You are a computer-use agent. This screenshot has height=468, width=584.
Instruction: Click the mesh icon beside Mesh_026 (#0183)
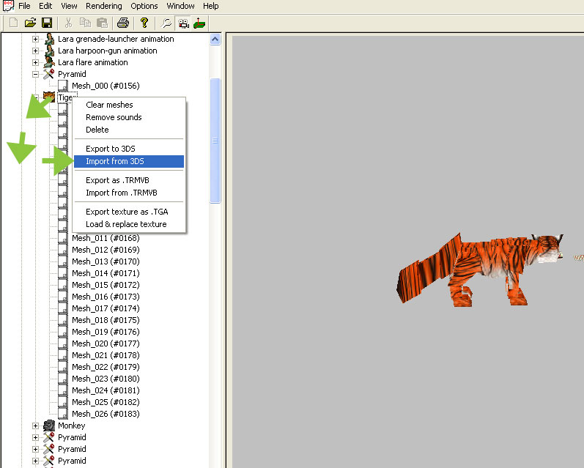[62, 414]
